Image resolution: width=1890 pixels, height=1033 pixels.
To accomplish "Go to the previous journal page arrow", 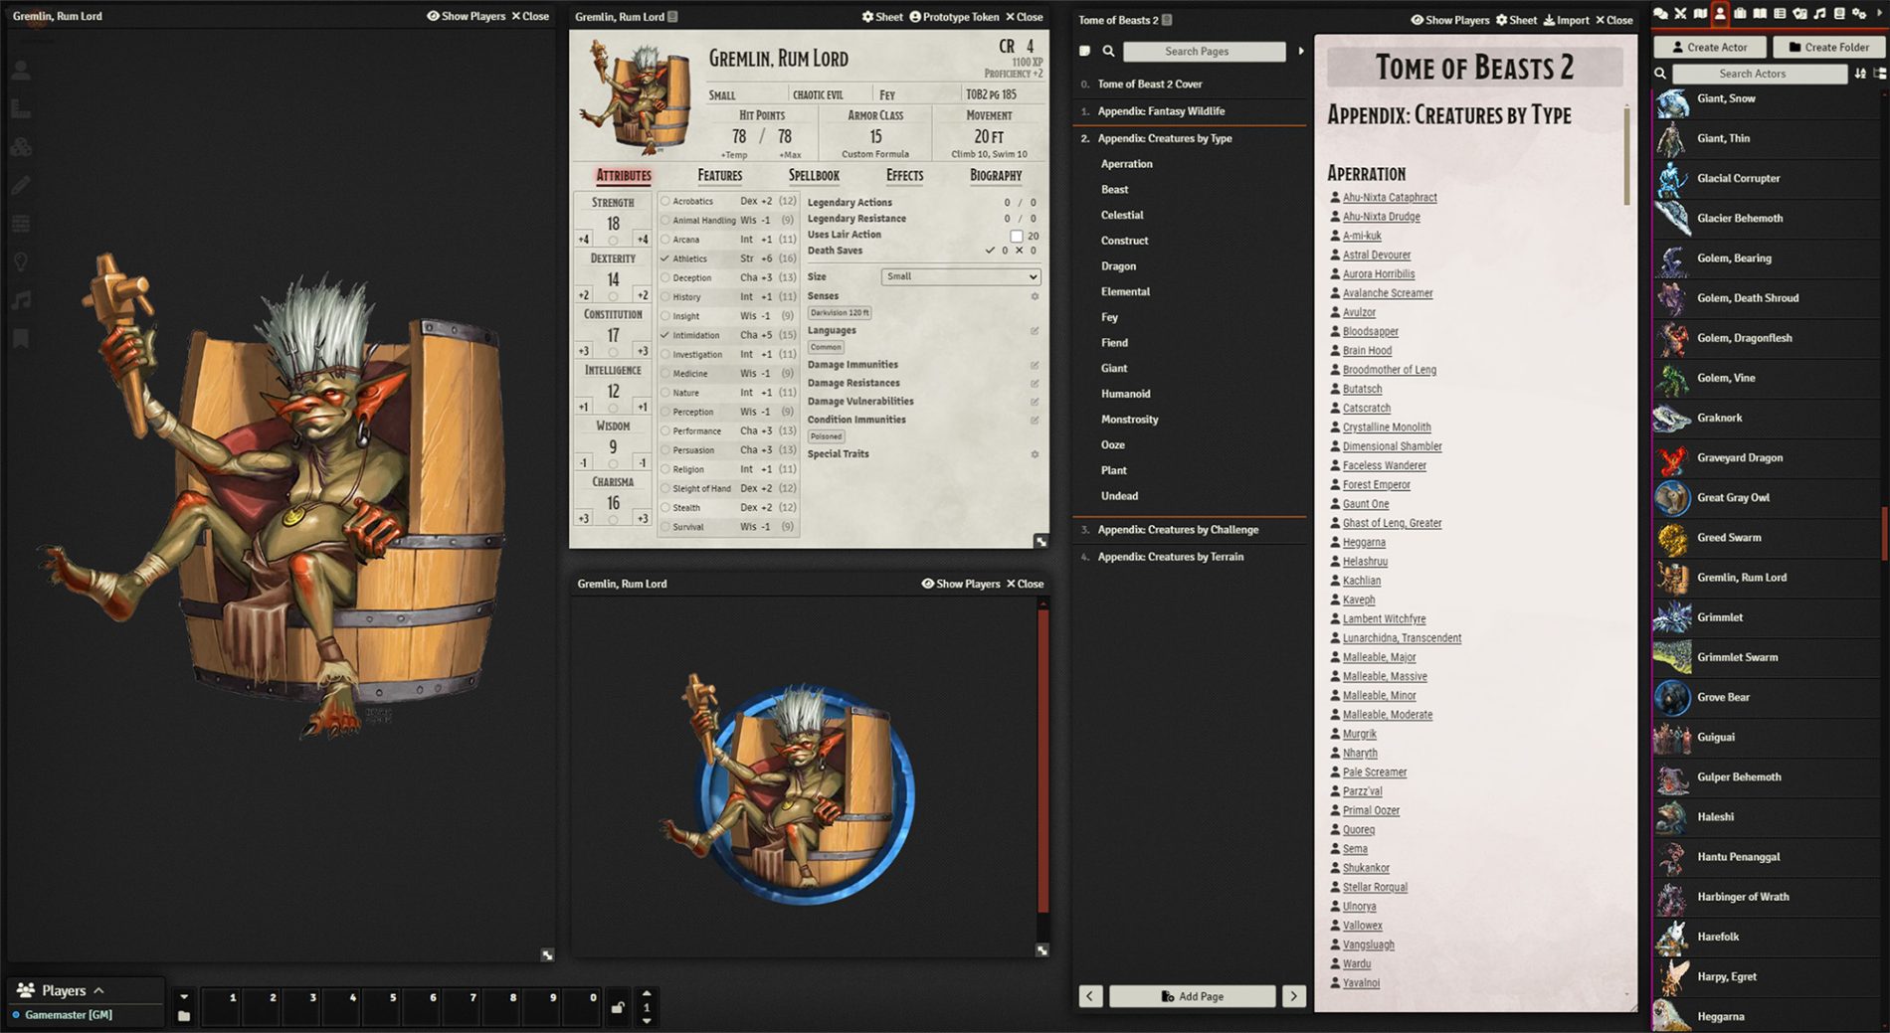I will (1090, 996).
